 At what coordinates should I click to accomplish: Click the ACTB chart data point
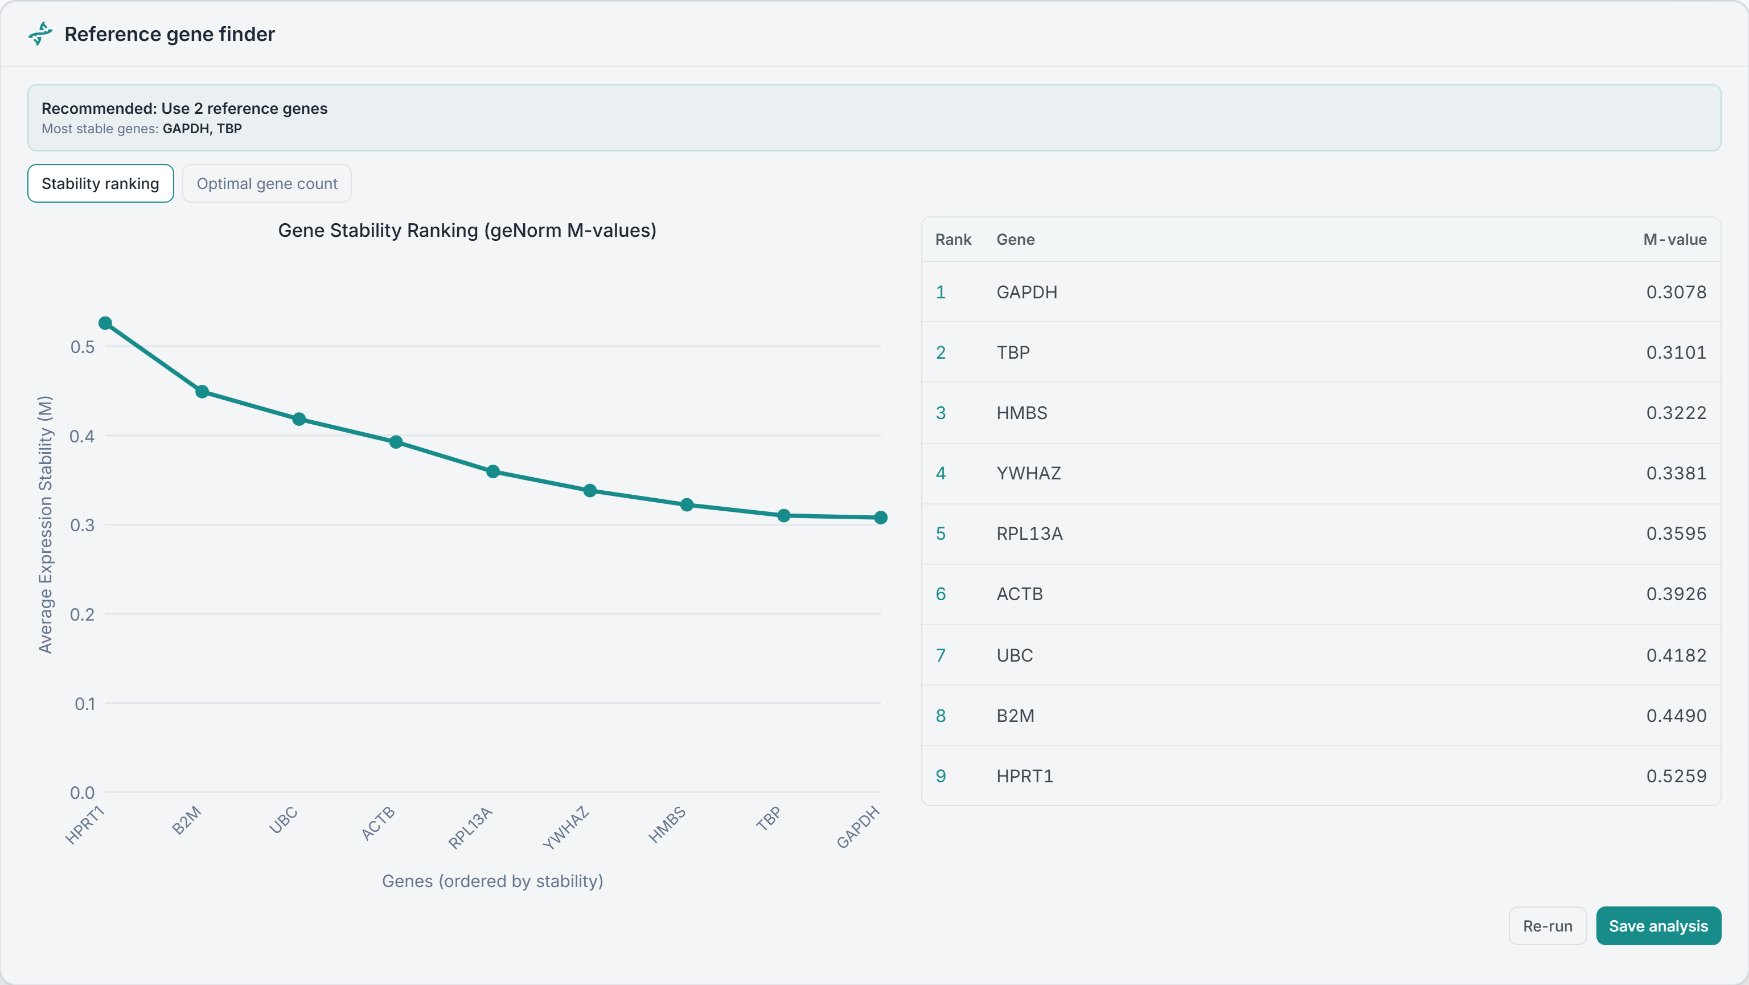(x=396, y=442)
